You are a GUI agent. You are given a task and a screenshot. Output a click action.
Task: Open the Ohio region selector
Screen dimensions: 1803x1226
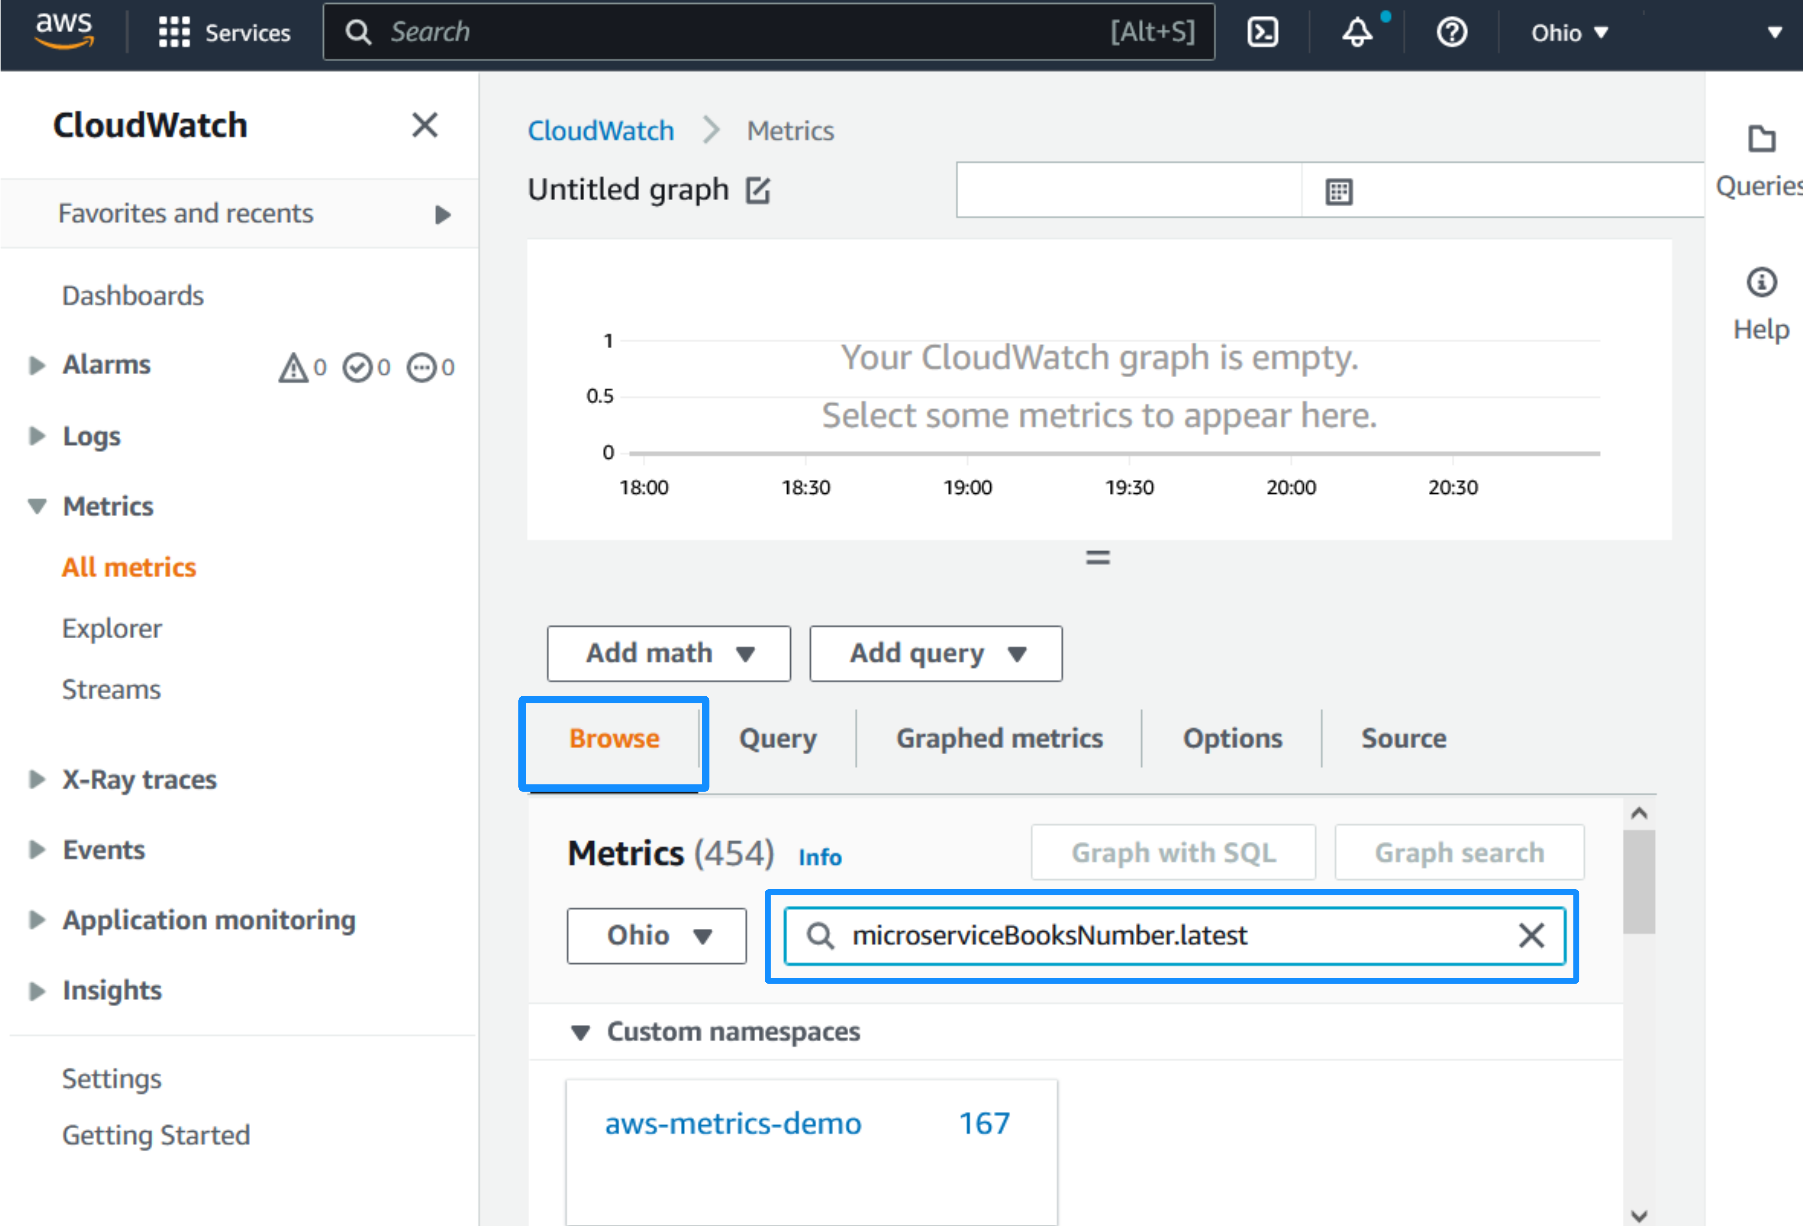[1569, 32]
